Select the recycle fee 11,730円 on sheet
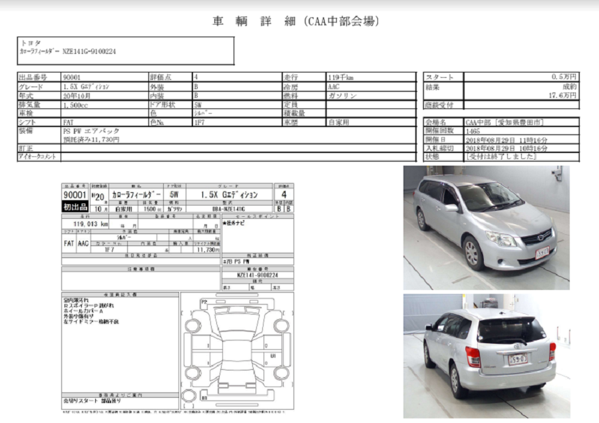The image size is (599, 423). pyautogui.click(x=208, y=249)
